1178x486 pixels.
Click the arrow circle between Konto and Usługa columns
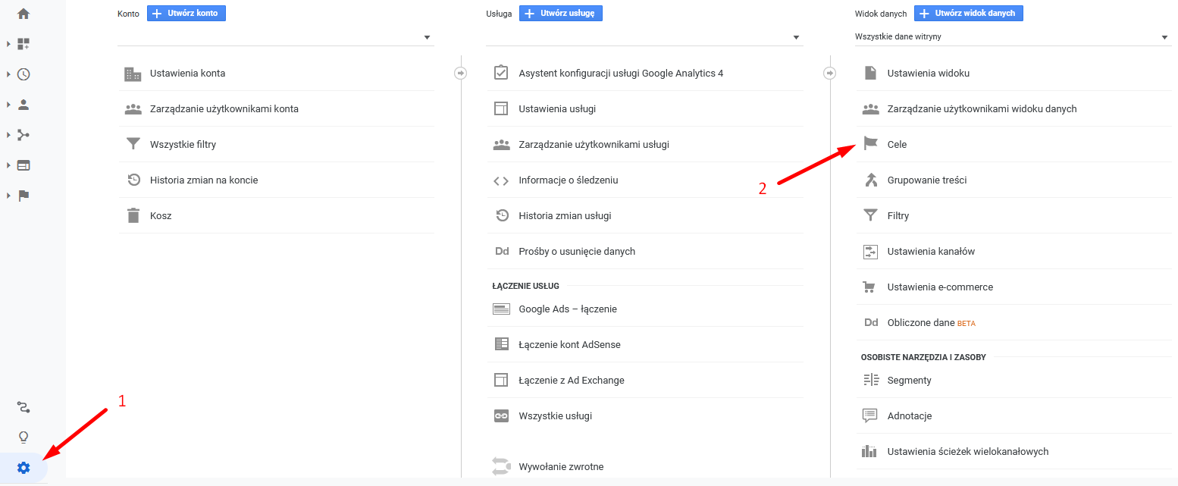(461, 73)
